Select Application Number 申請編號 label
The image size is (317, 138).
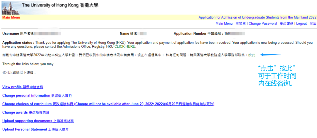click(x=199, y=33)
